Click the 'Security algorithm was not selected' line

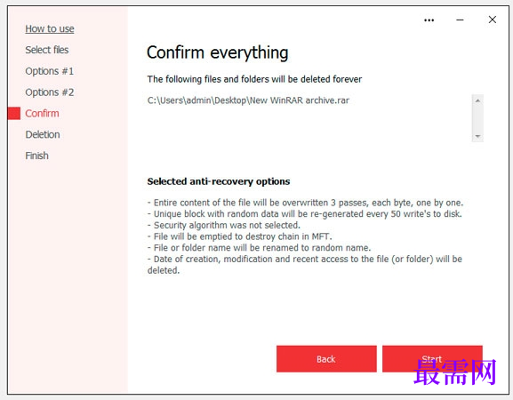[x=224, y=225]
